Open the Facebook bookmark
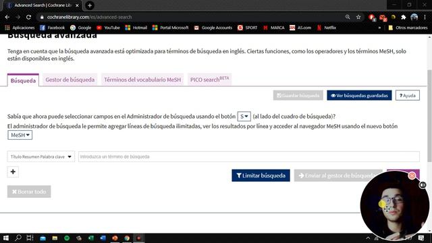432x243 pixels. pyautogui.click(x=53, y=28)
